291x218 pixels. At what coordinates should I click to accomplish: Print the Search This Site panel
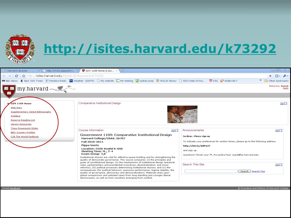point(277,165)
